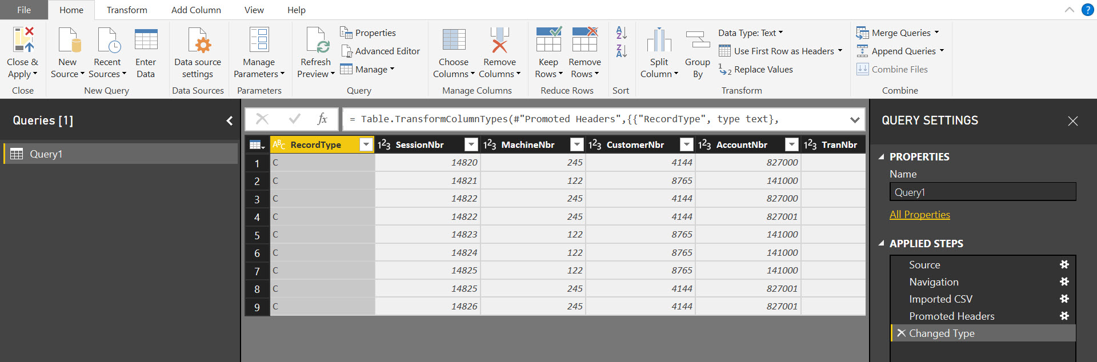Click the Keep Rows icon
The image size is (1097, 362).
(548, 39)
